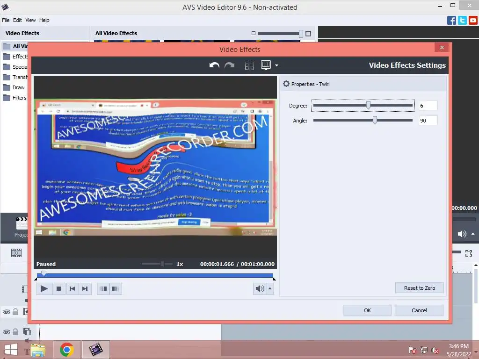
Task: Toggle lock on video overlay track
Action: pyautogui.click(x=15, y=331)
